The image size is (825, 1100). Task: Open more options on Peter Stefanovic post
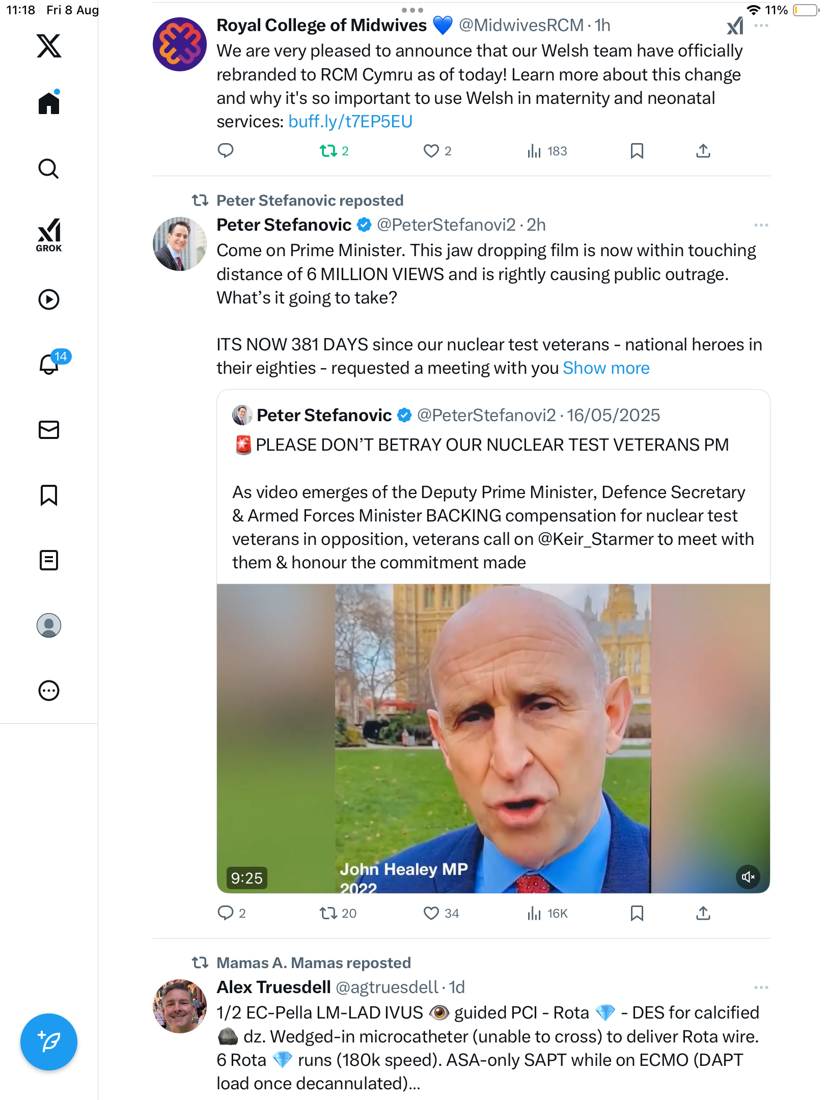(x=761, y=225)
